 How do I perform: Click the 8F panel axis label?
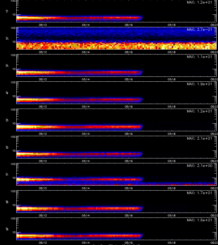pos(7,201)
